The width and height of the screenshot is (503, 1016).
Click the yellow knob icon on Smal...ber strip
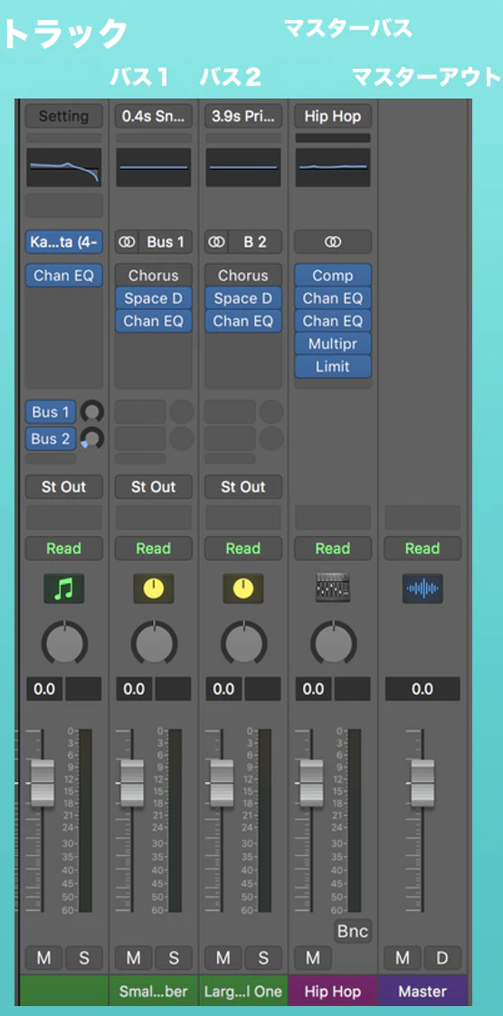[154, 588]
